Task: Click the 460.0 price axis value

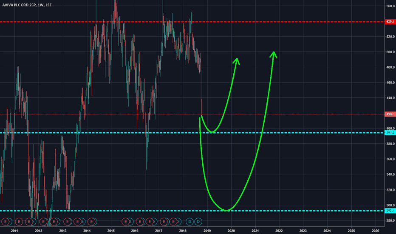Action: 390,83
